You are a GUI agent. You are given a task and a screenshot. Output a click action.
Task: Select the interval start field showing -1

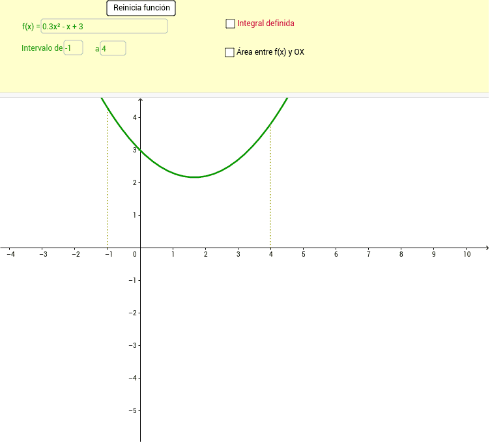coord(73,48)
